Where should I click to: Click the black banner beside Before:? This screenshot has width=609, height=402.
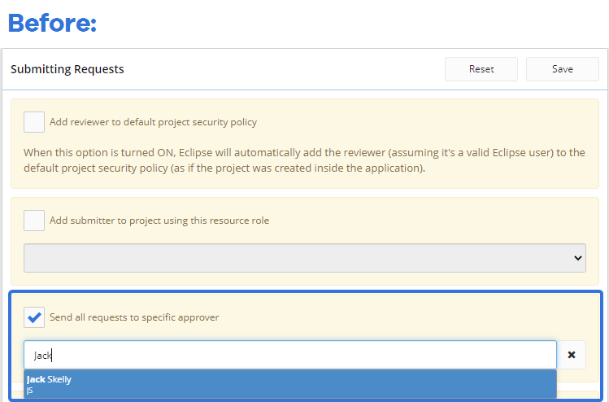[x=356, y=24]
